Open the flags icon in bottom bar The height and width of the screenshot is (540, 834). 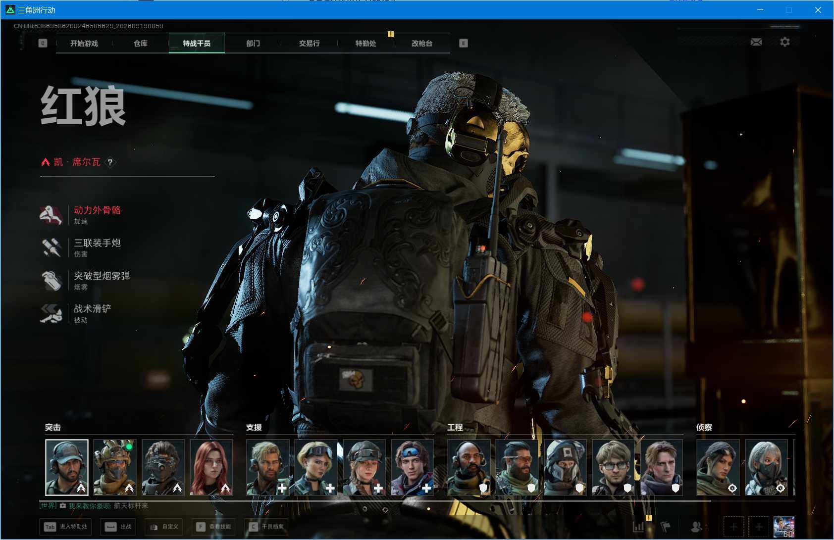[665, 527]
